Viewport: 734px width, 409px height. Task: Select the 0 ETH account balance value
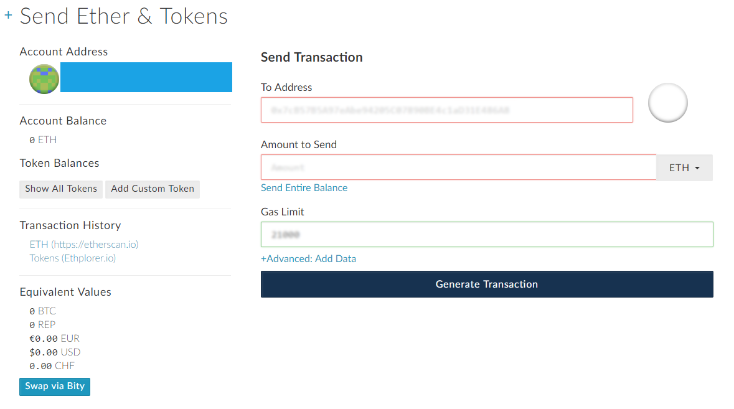tap(43, 140)
